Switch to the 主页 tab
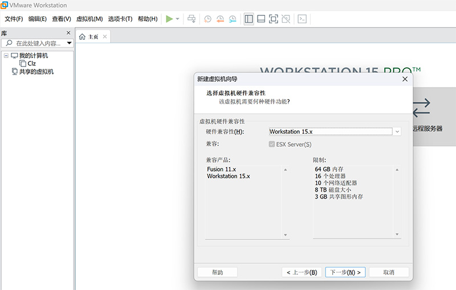Screen dimensions: 456x290 (93, 36)
